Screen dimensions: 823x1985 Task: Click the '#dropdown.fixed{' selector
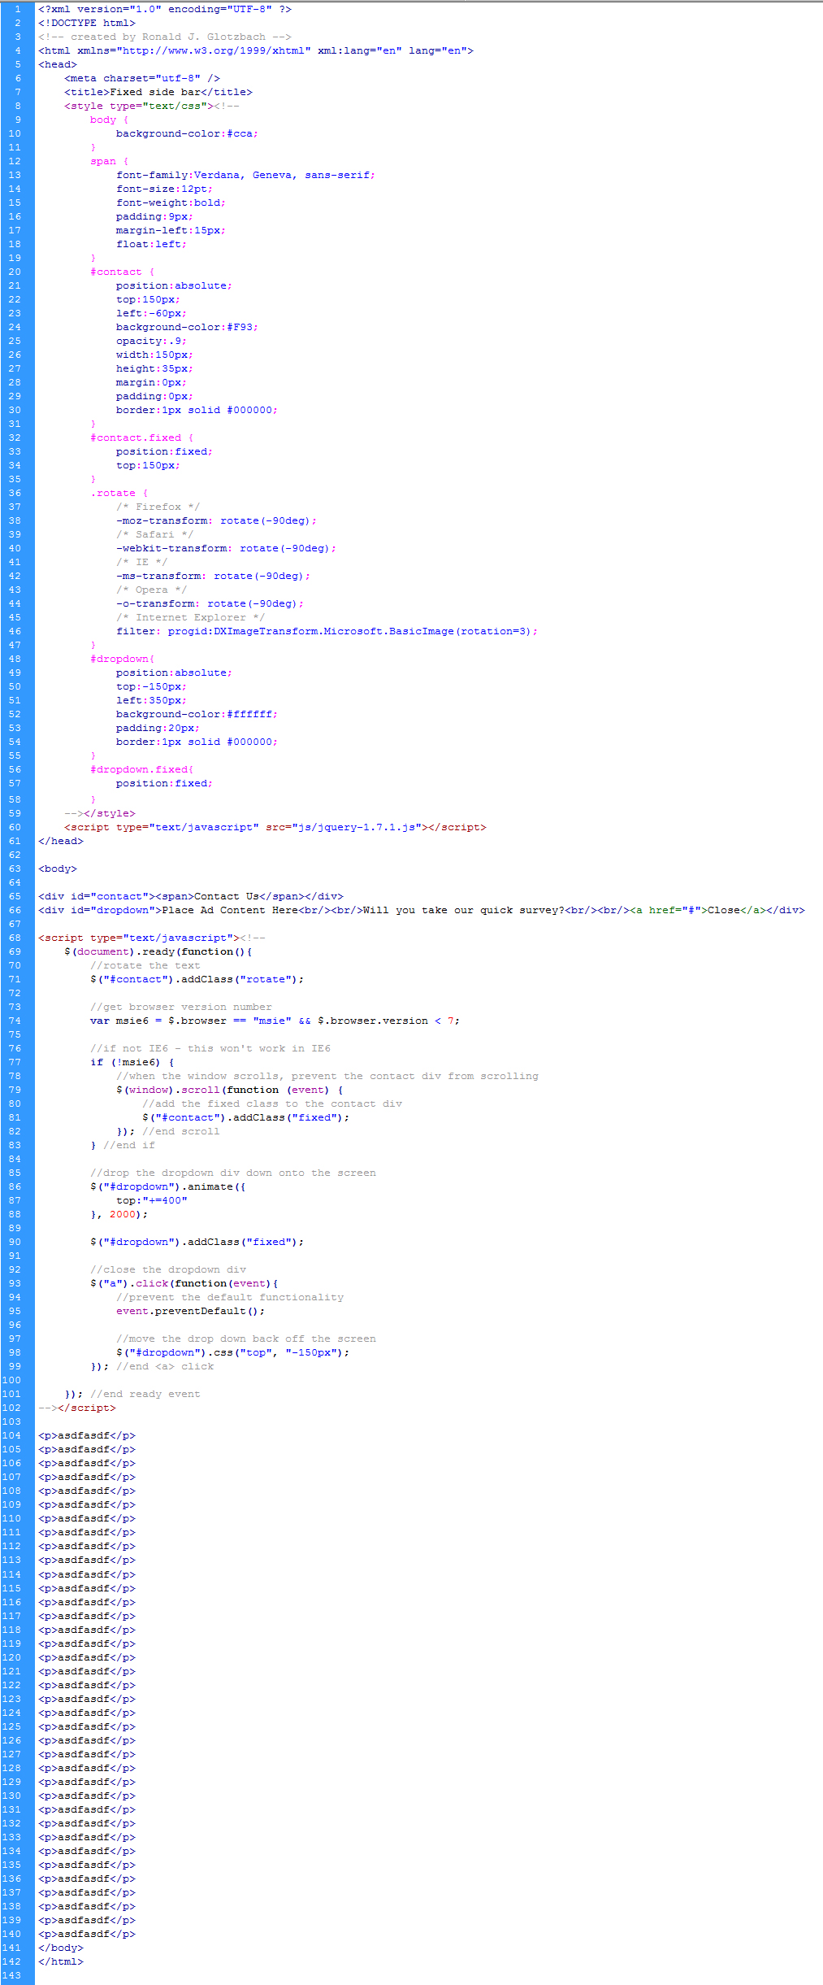[x=141, y=769]
